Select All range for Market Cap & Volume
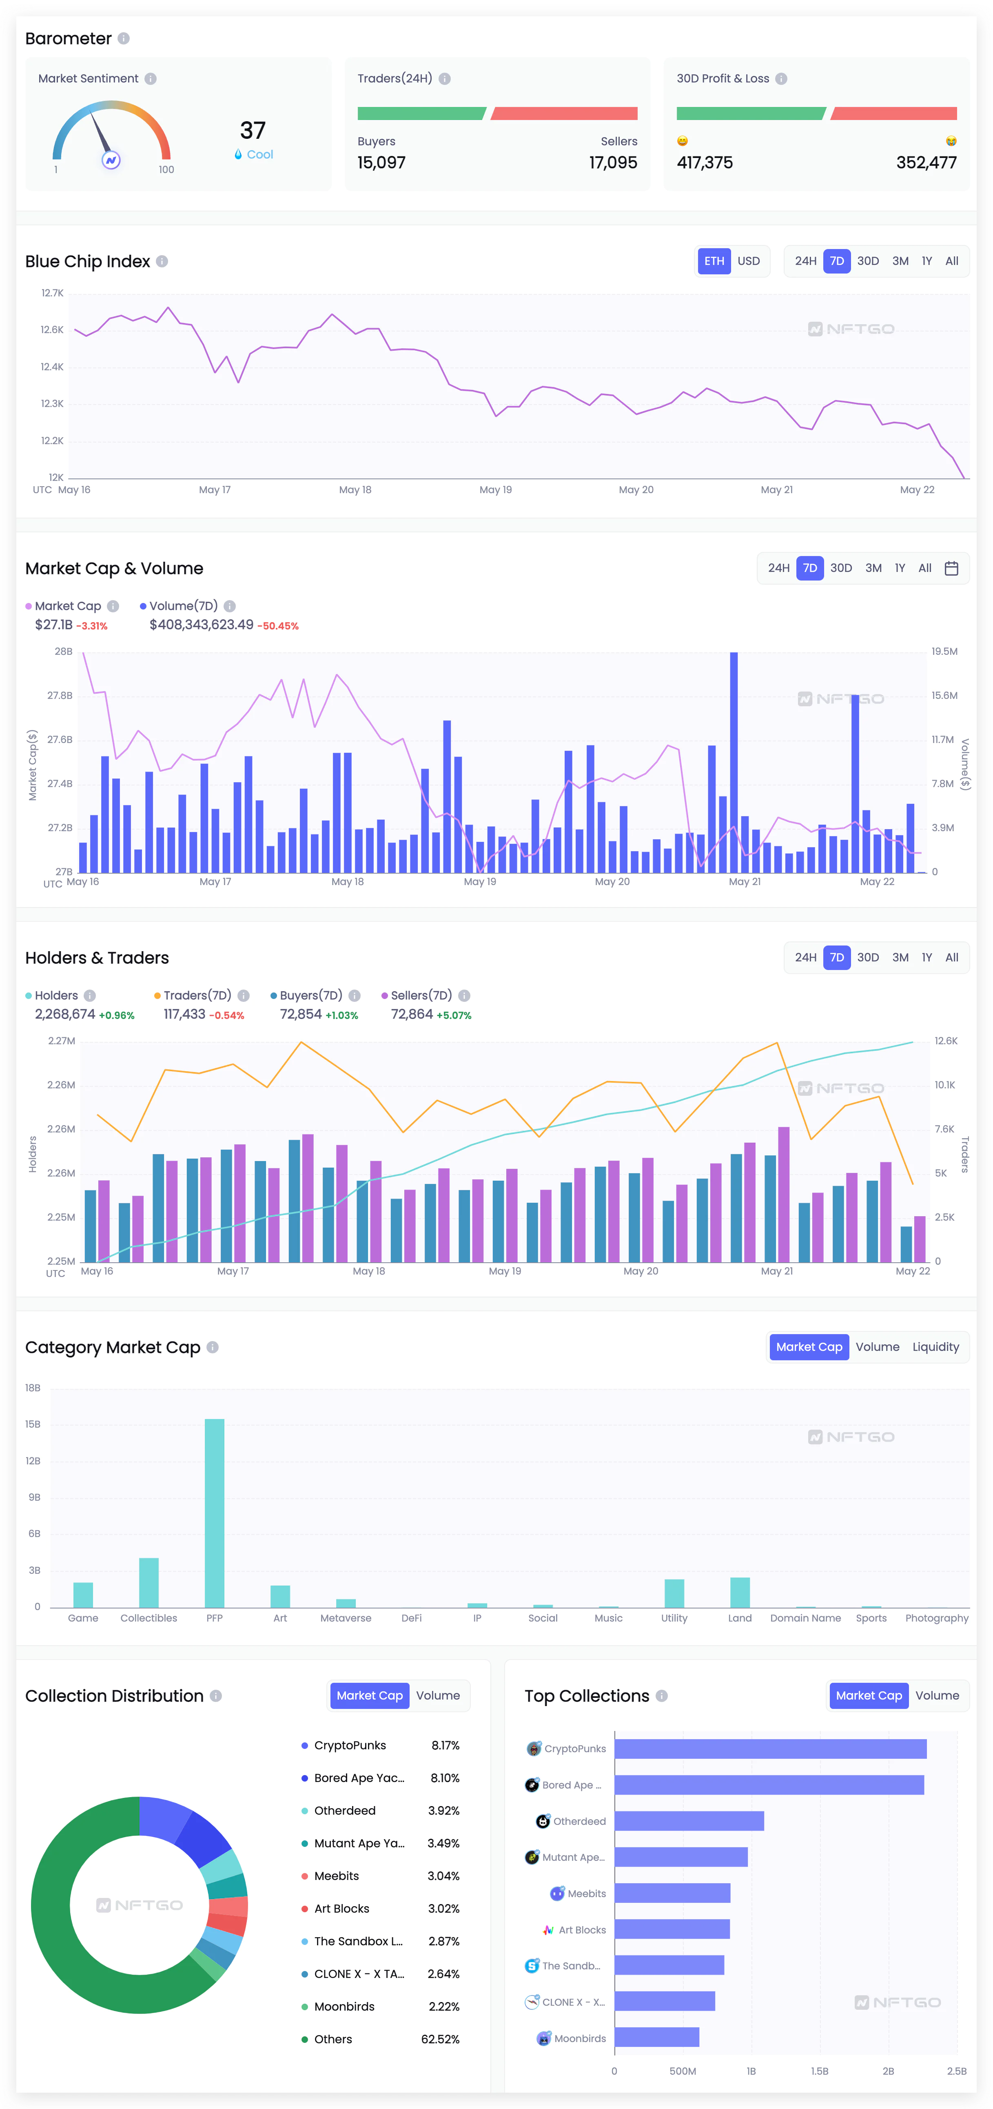The width and height of the screenshot is (993, 2109). (x=925, y=568)
